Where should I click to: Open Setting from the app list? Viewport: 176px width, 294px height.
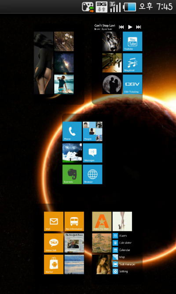click(121, 272)
